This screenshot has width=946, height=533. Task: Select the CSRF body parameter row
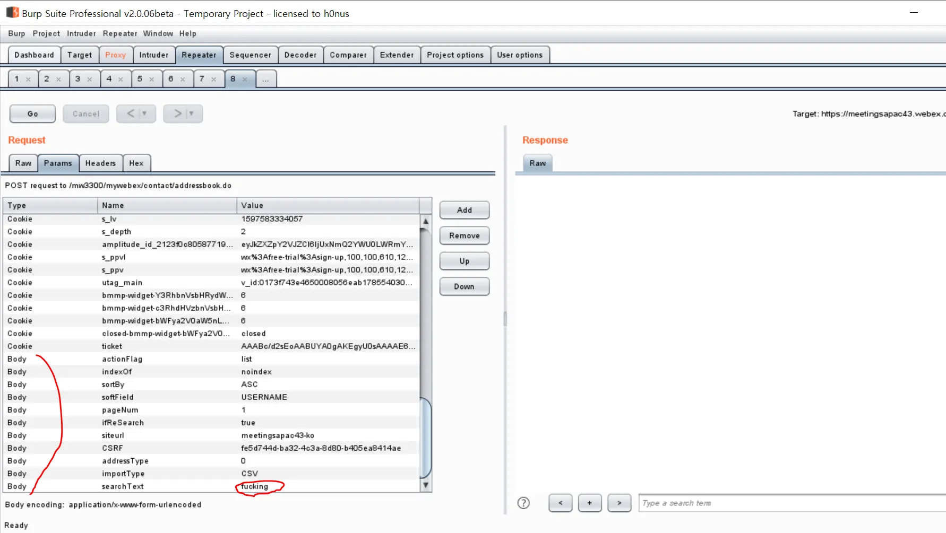(x=211, y=448)
